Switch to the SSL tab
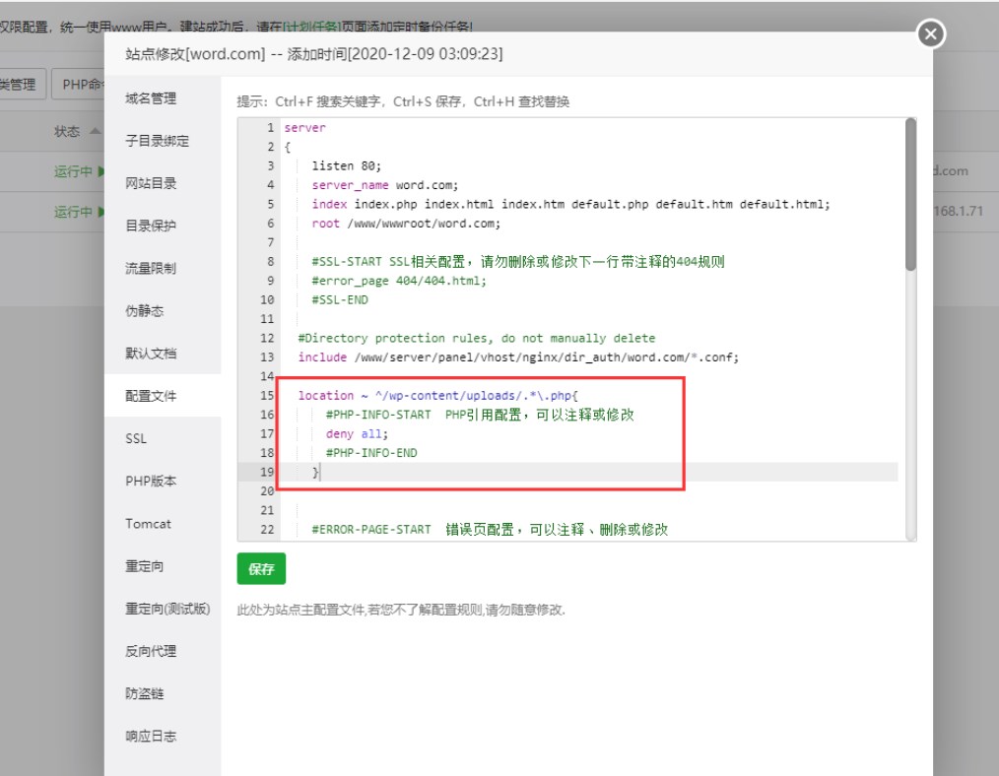 136,438
